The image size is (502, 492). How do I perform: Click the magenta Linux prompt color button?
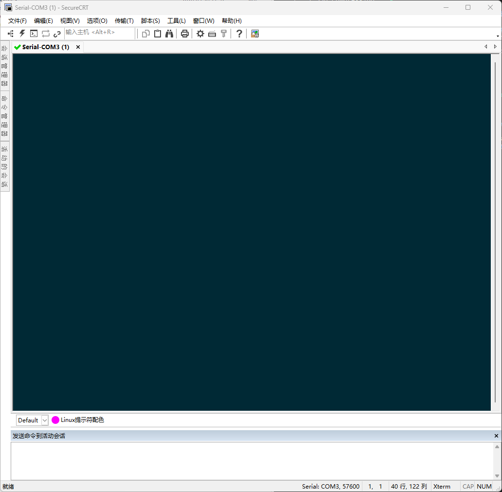[x=55, y=420]
